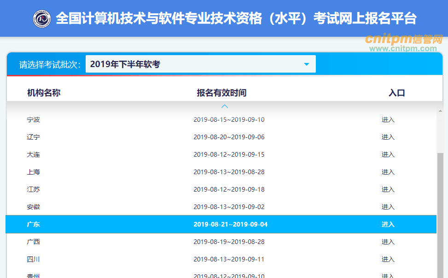Click the exam platform logo icon
Image resolution: width=448 pixels, height=278 pixels.
(x=42, y=19)
